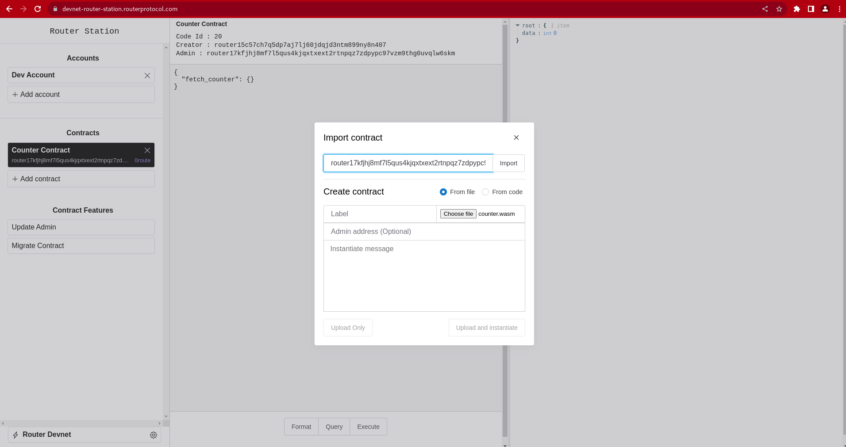This screenshot has width=846, height=447.
Task: Open Migrate Contract feature
Action: tap(81, 246)
